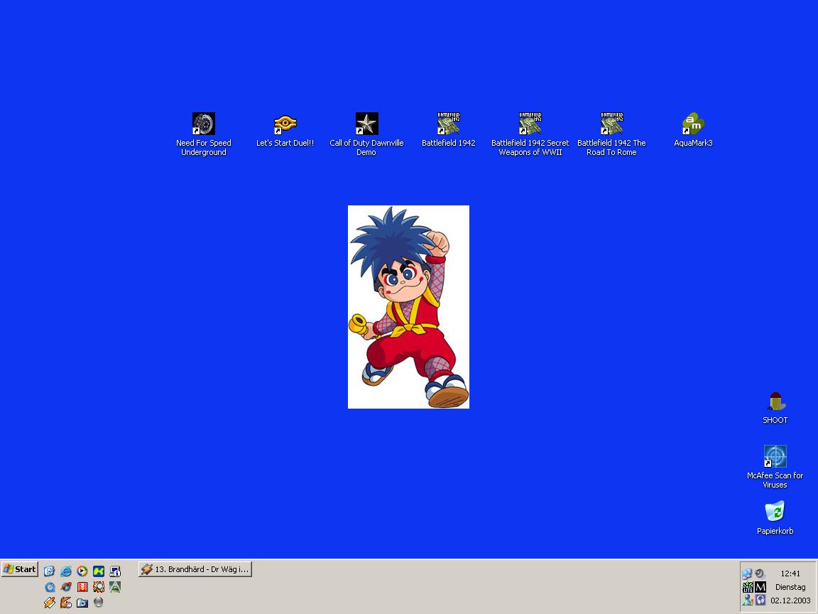
Task: Click the red download arrows icon
Action: click(82, 587)
